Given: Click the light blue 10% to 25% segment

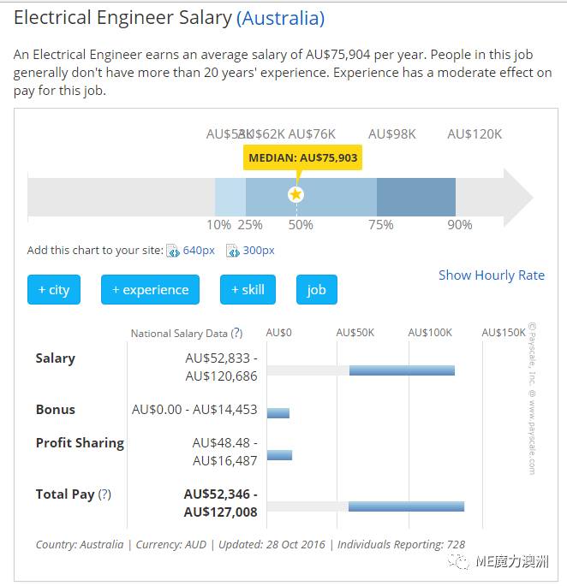Looking at the screenshot, I should pos(230,196).
